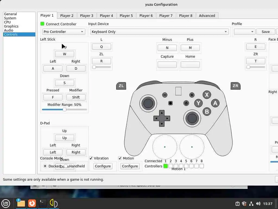
Task: Click the Minus binding button N
Action: (x=167, y=48)
